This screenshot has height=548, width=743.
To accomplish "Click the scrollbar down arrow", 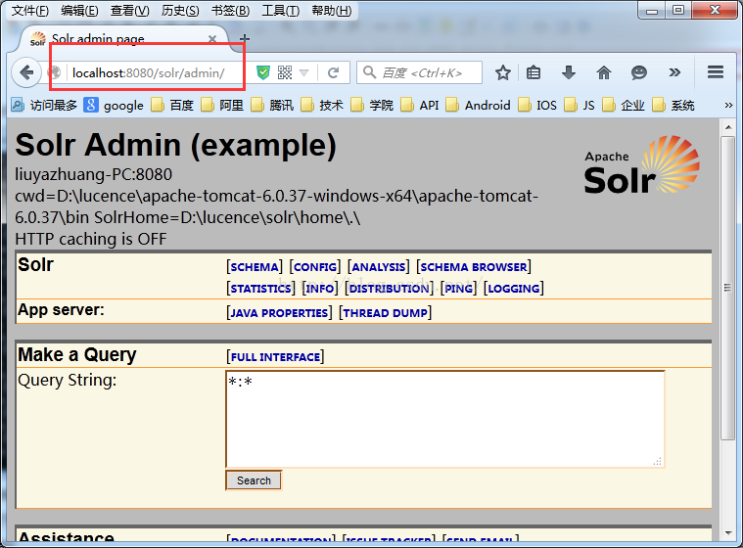I will [x=728, y=533].
